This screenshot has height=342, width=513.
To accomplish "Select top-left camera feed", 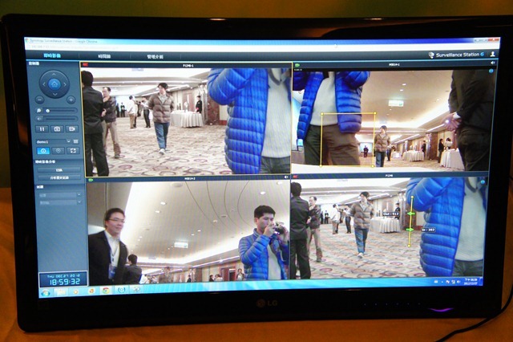I will tap(186, 120).
